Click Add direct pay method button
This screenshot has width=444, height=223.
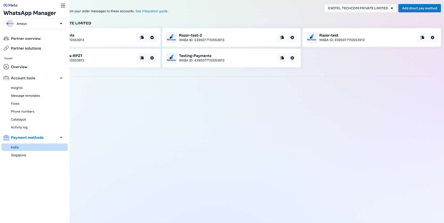coord(420,8)
